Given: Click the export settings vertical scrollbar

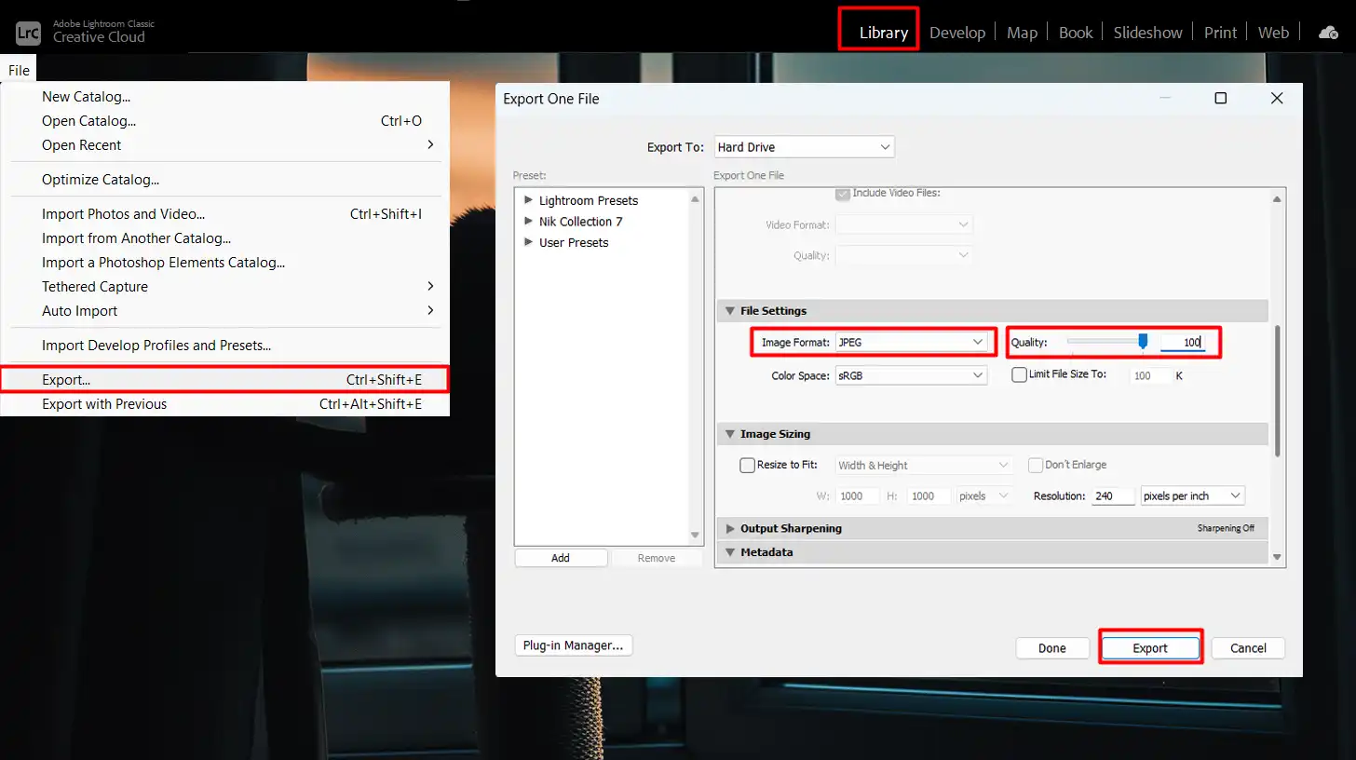Looking at the screenshot, I should tap(1277, 391).
